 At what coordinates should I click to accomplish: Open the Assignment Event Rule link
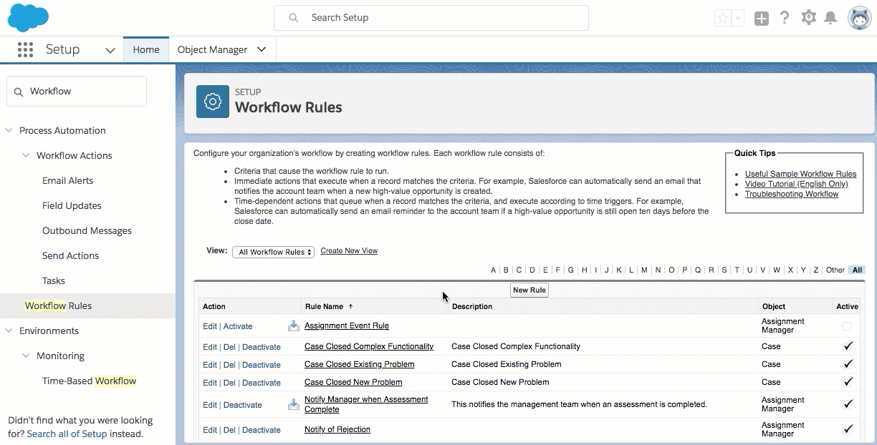347,326
